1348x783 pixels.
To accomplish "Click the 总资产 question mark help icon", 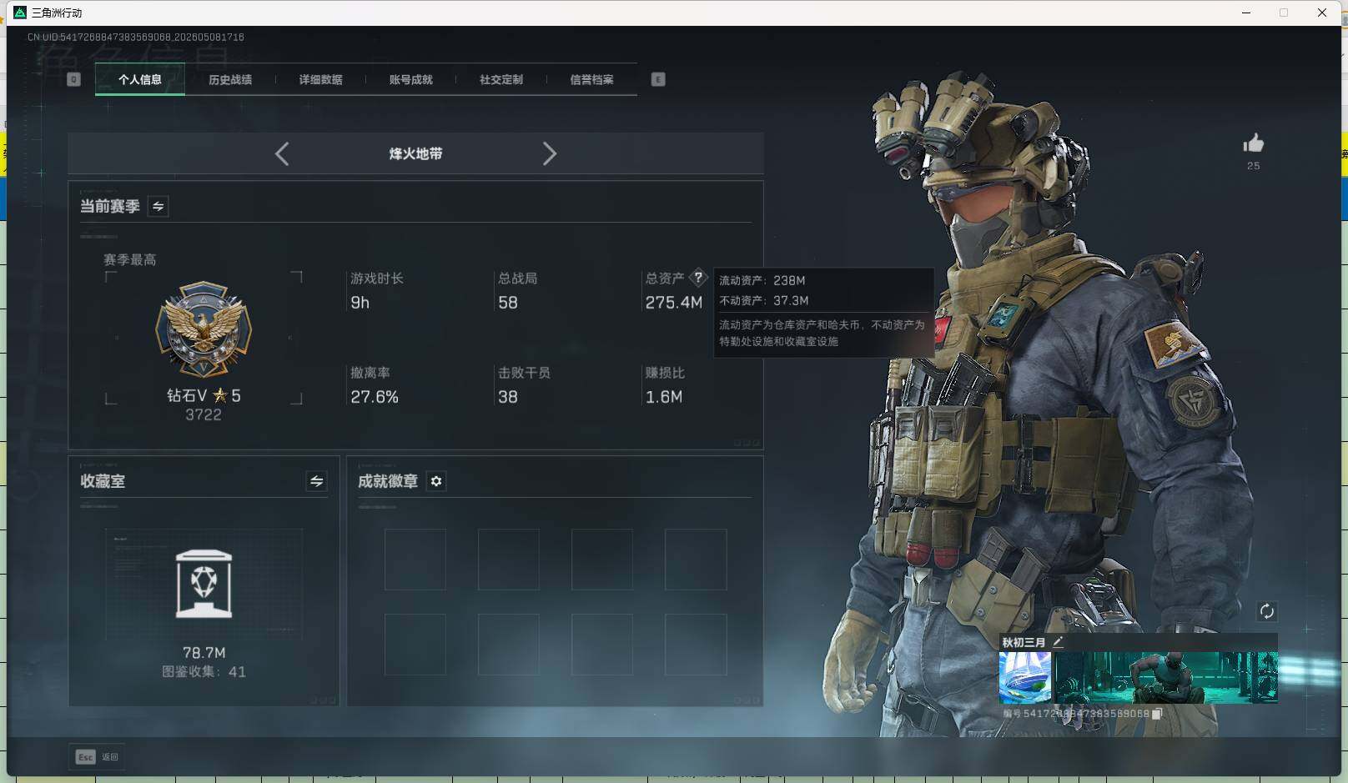I will pyautogui.click(x=698, y=278).
